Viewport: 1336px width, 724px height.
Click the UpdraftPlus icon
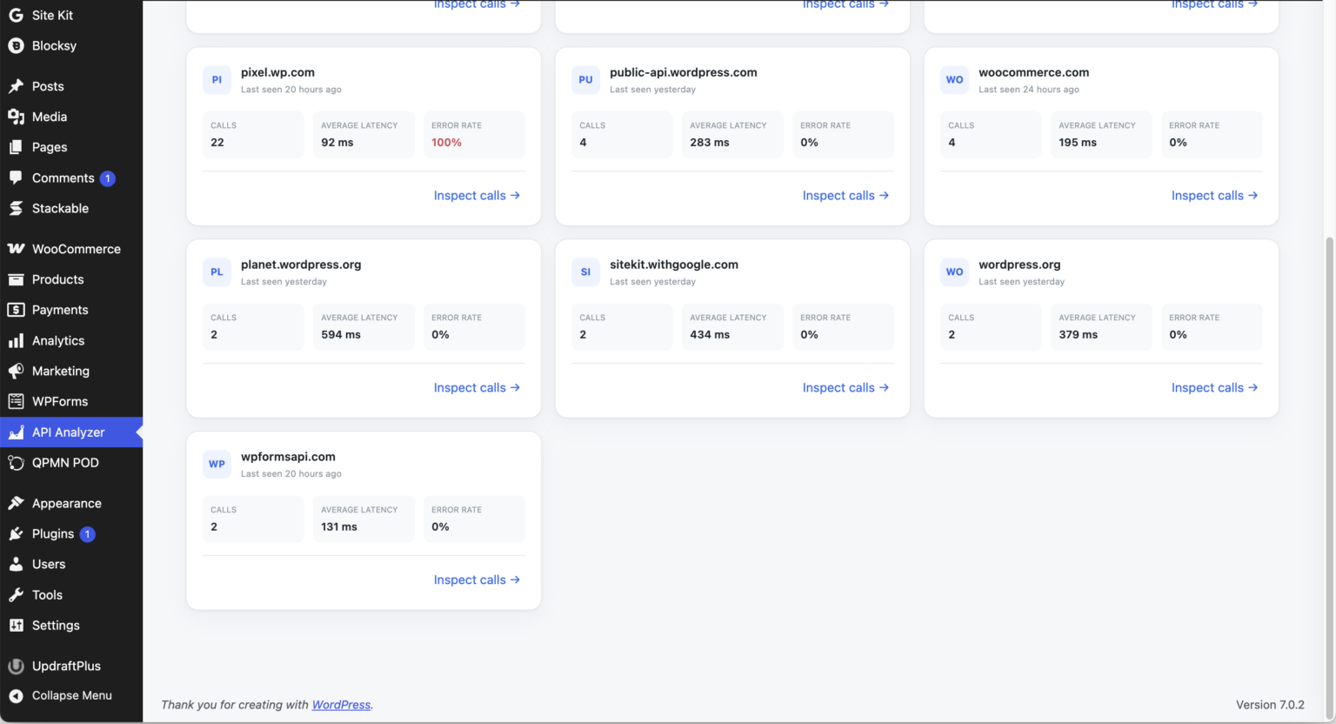pos(16,666)
